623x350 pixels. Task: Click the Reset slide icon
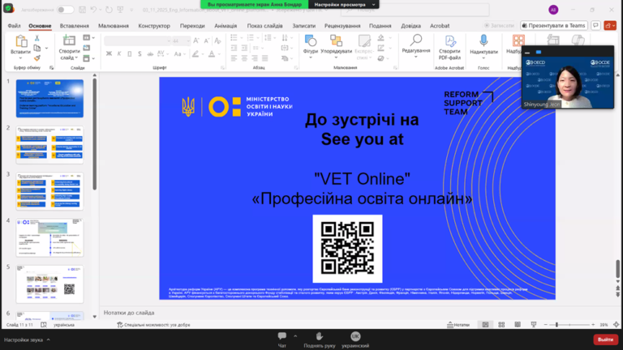87,48
